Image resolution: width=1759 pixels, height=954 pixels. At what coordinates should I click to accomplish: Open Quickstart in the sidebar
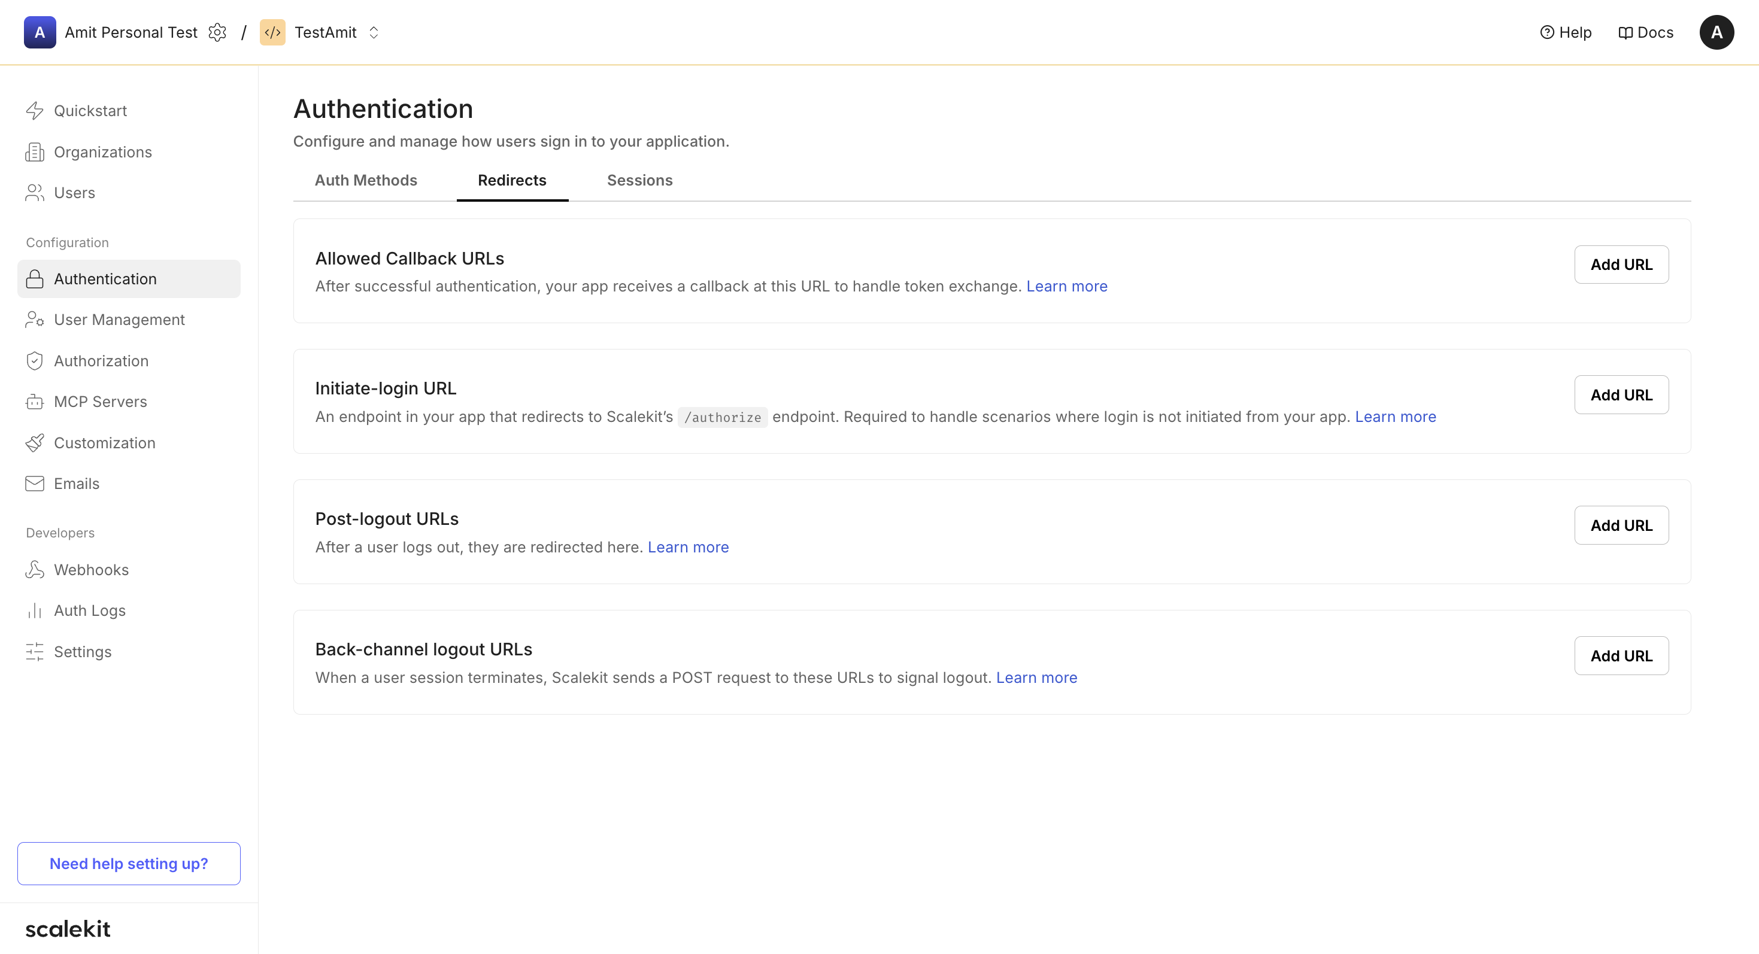coord(129,111)
